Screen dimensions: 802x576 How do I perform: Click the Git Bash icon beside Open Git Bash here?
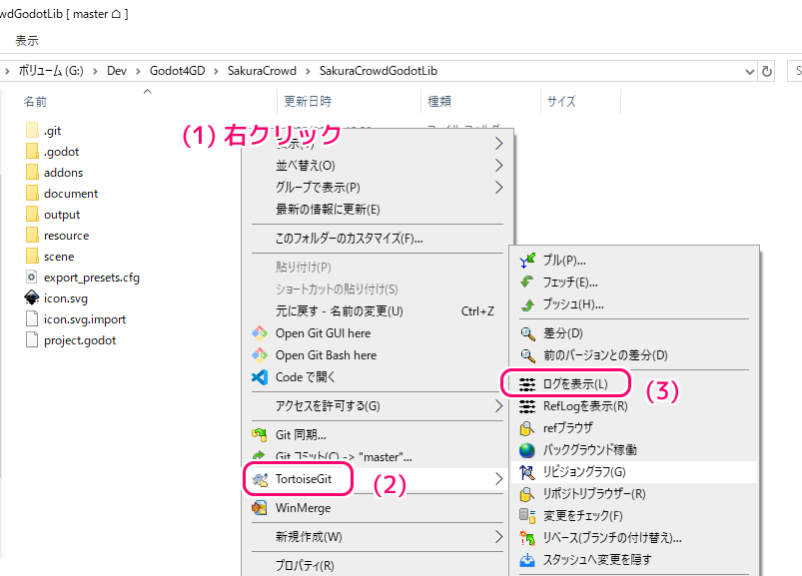tap(260, 355)
